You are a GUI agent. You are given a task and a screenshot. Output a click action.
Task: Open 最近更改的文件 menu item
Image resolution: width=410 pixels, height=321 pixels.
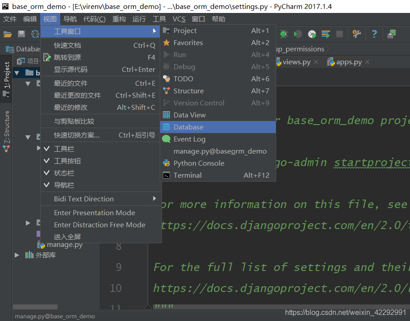(101, 95)
